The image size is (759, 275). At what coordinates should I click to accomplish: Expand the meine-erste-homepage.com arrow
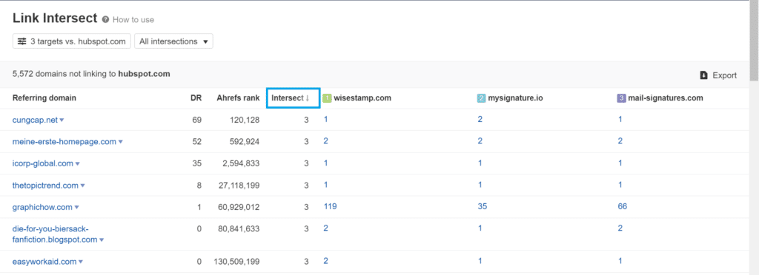(x=121, y=142)
